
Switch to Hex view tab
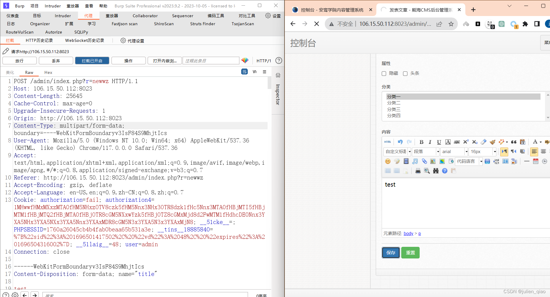(x=48, y=72)
